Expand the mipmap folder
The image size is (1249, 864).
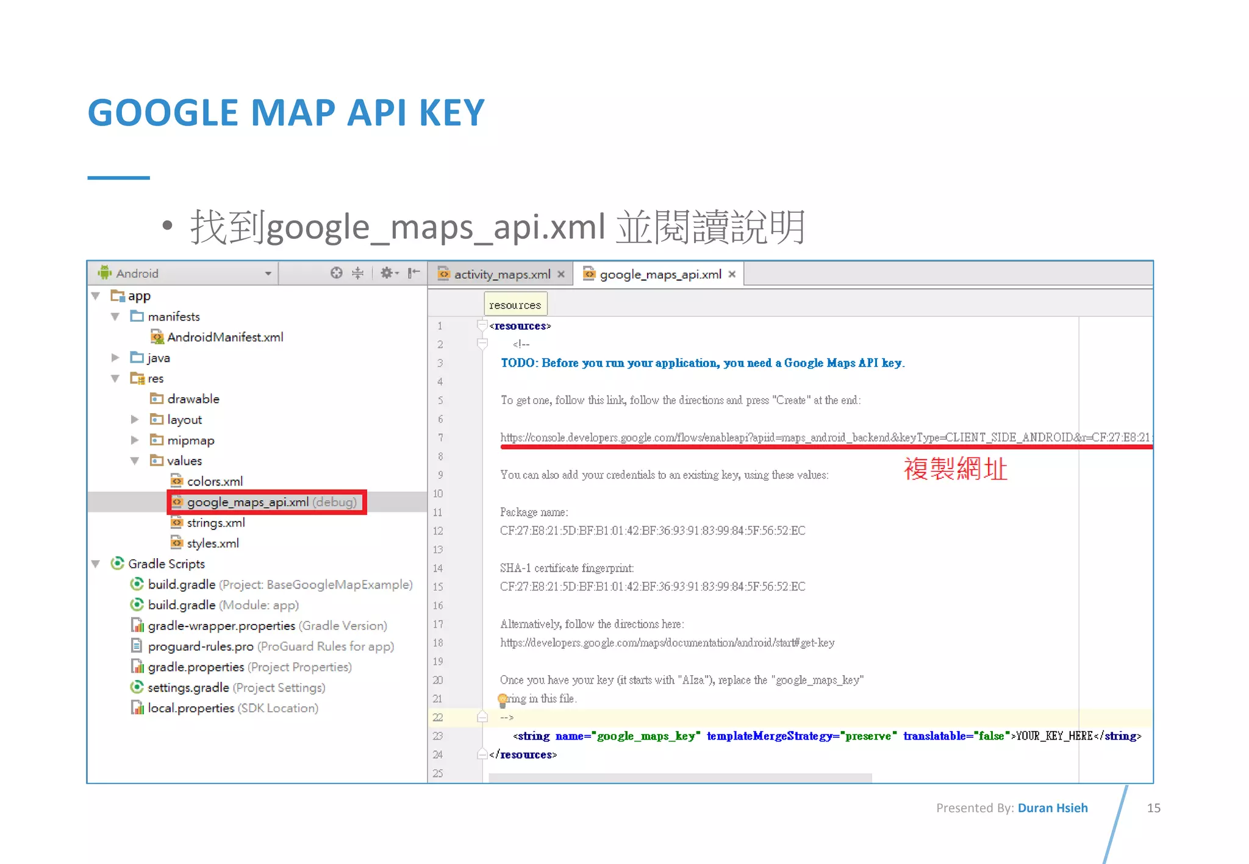[x=135, y=441]
